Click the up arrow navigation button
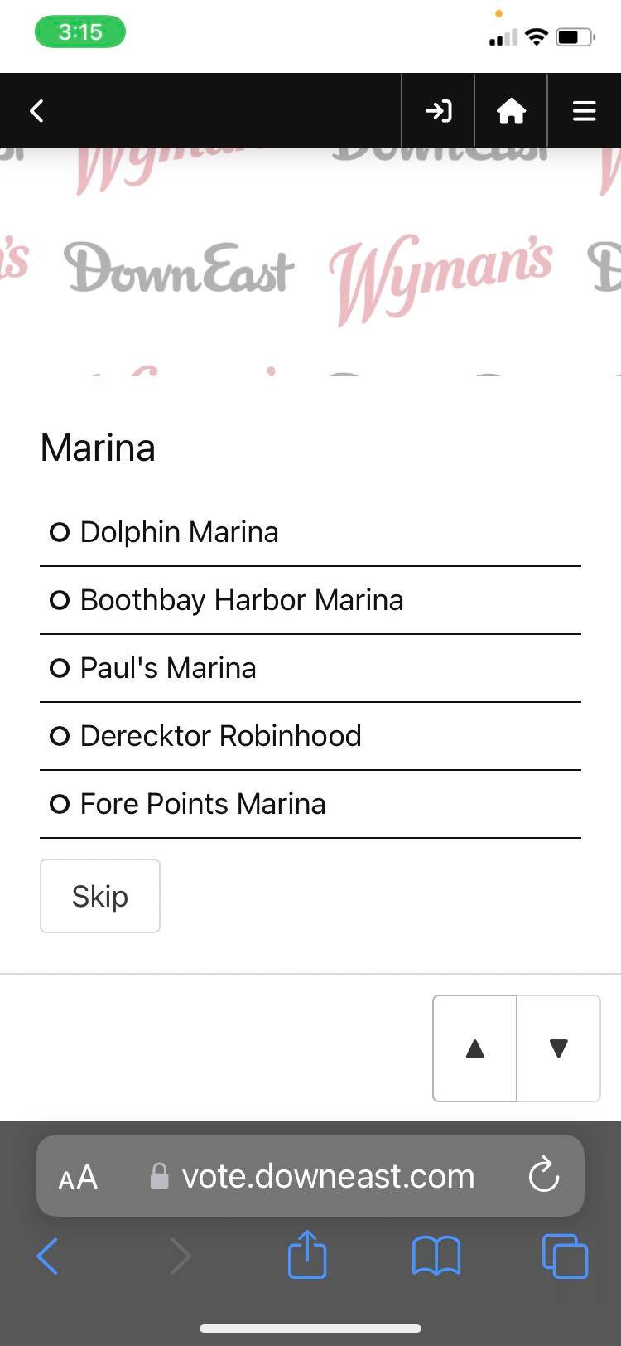 click(474, 1048)
